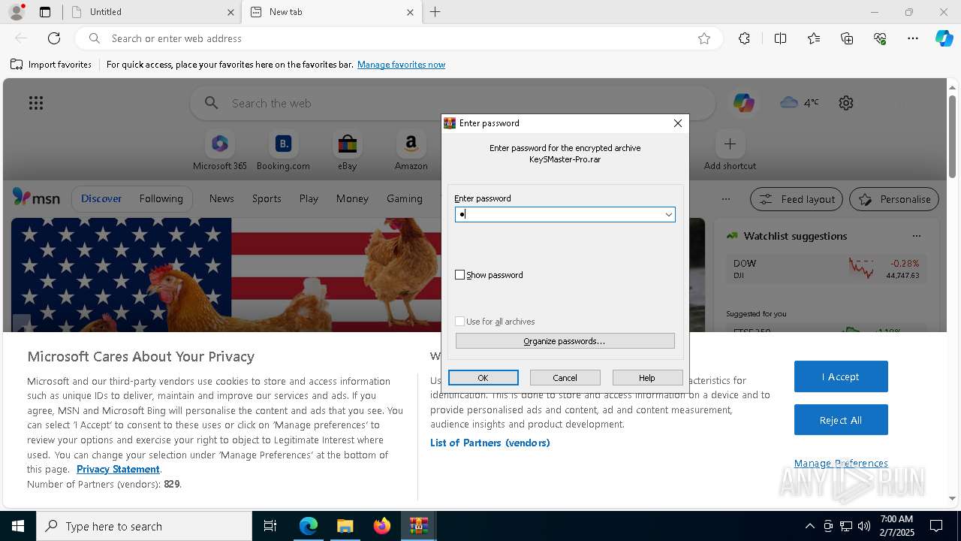Switch to the Untitled tab

point(152,12)
